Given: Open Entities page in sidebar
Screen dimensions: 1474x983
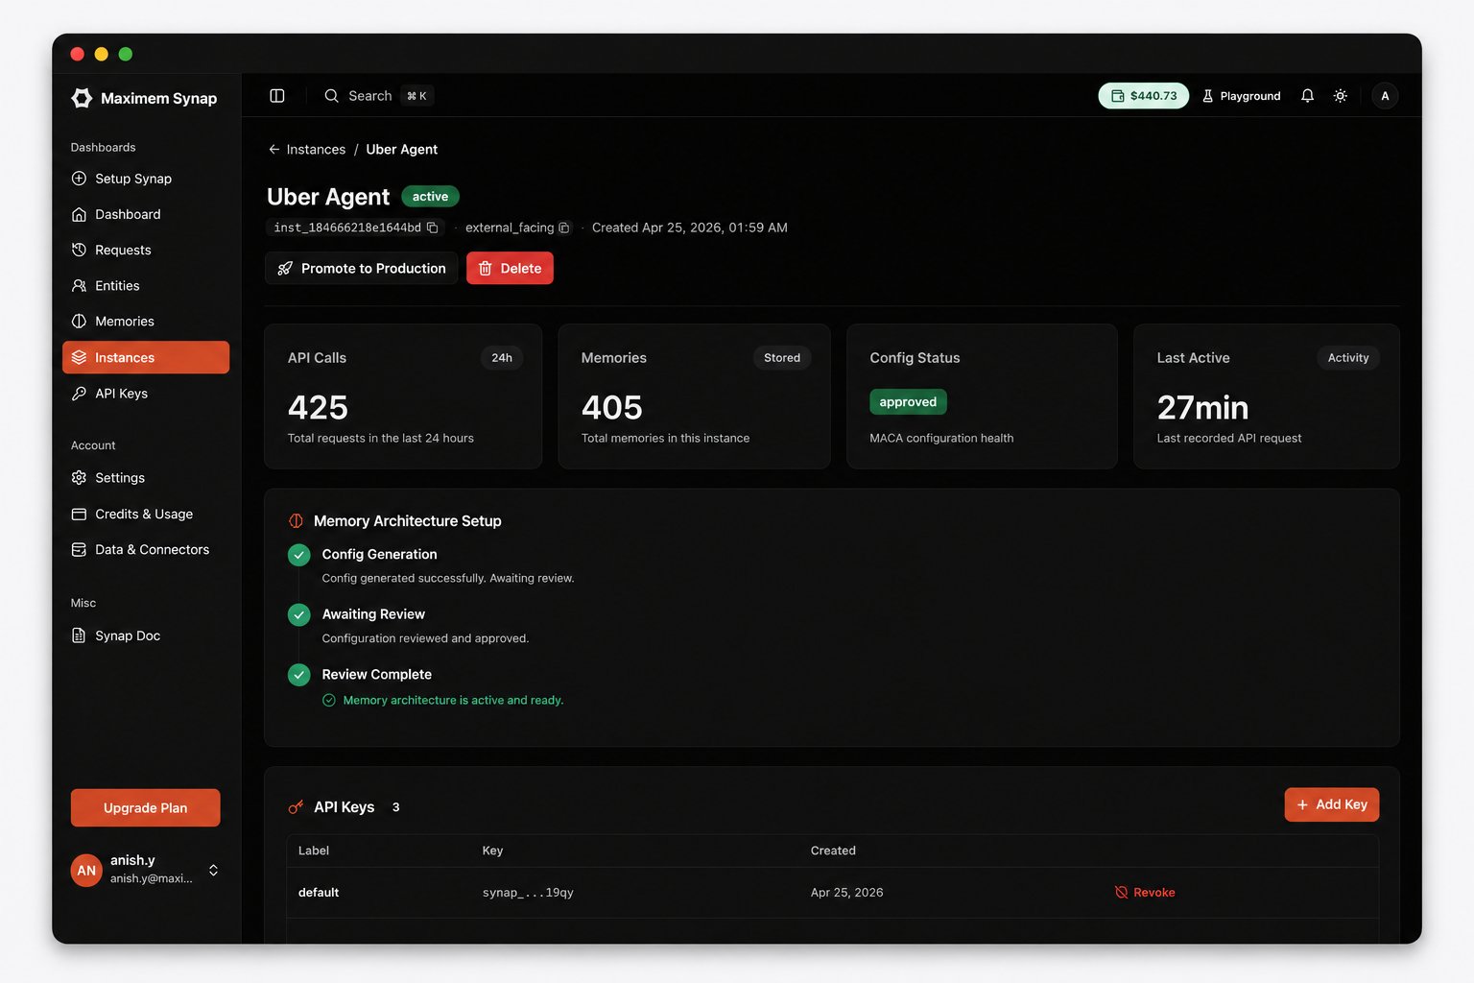Looking at the screenshot, I should pos(146,286).
